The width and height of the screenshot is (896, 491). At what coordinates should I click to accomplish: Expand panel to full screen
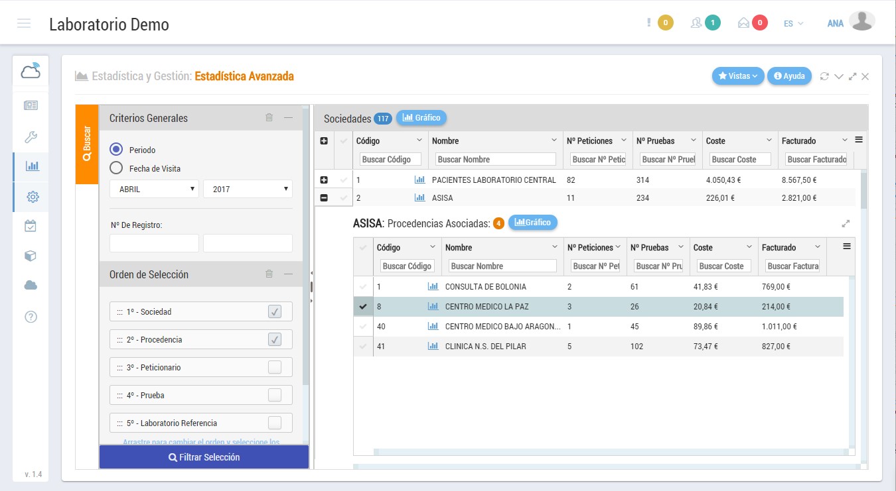853,76
